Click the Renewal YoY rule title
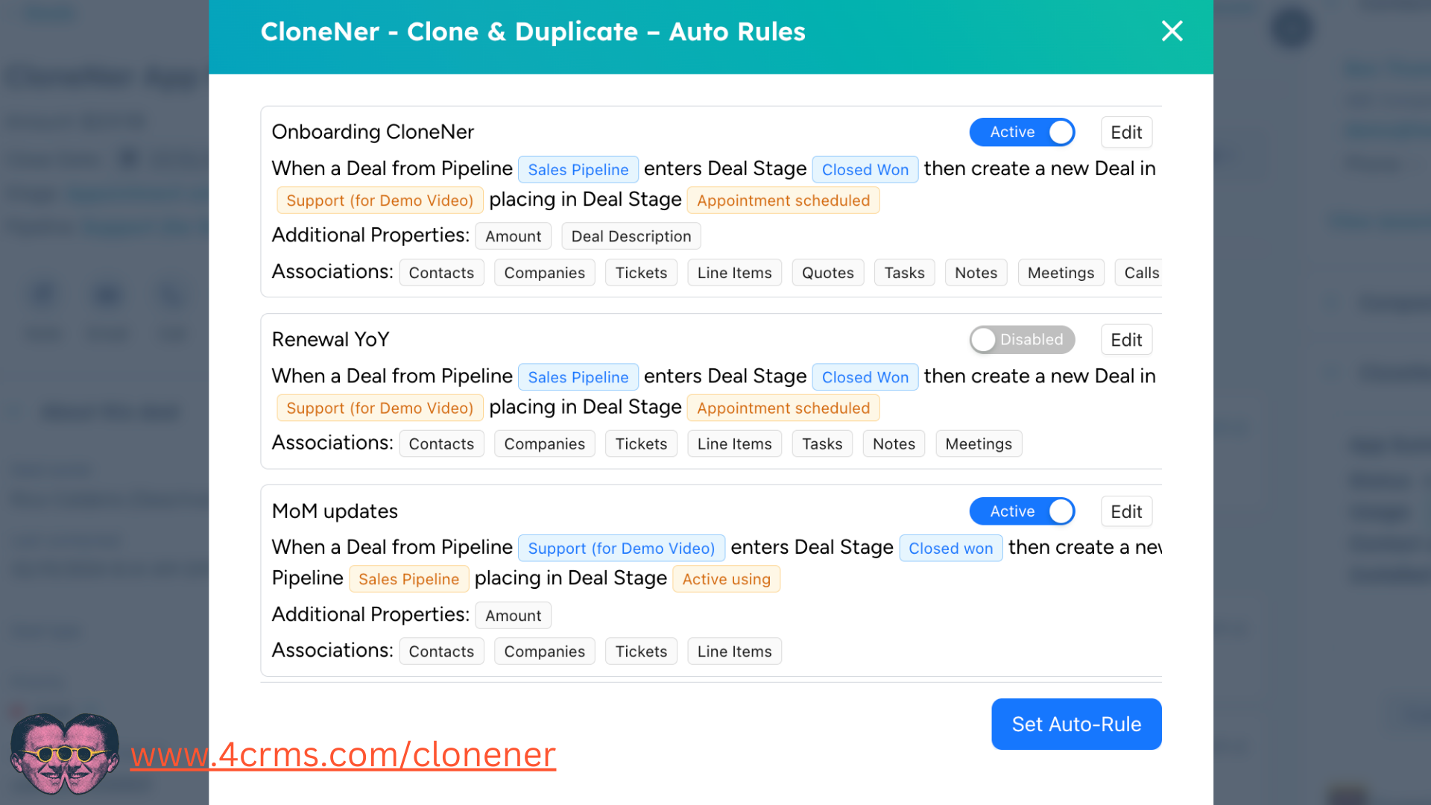This screenshot has height=805, width=1431. (x=330, y=340)
